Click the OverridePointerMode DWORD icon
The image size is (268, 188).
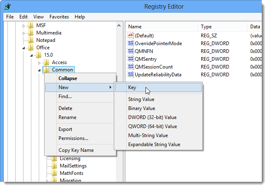(x=131, y=43)
